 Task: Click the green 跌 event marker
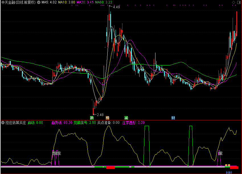coord(92,118)
